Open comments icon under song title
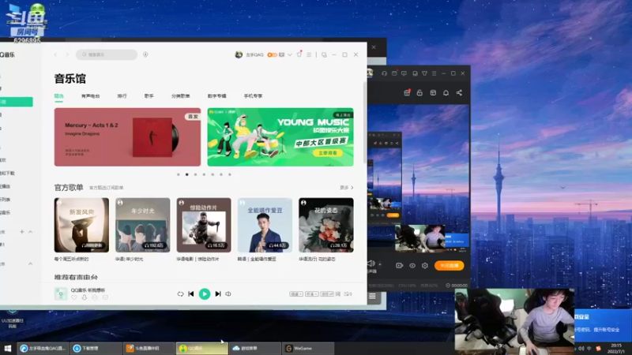This screenshot has height=355, width=632. pos(105,297)
